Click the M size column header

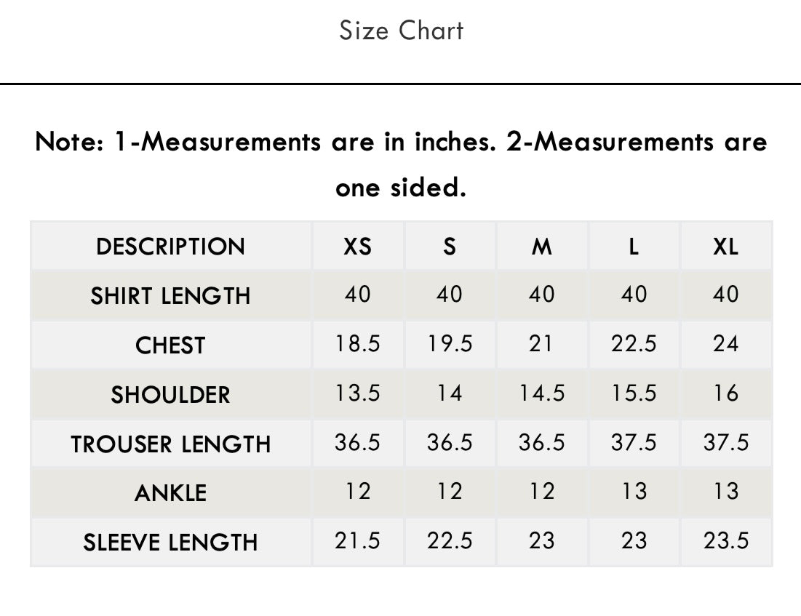tap(541, 247)
